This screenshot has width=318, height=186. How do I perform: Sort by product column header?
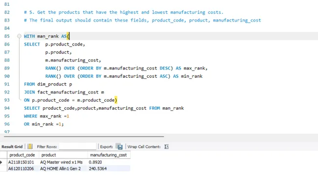tap(63, 155)
